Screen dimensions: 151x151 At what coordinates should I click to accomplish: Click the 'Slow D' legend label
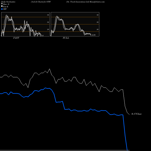(x=6, y=4)
